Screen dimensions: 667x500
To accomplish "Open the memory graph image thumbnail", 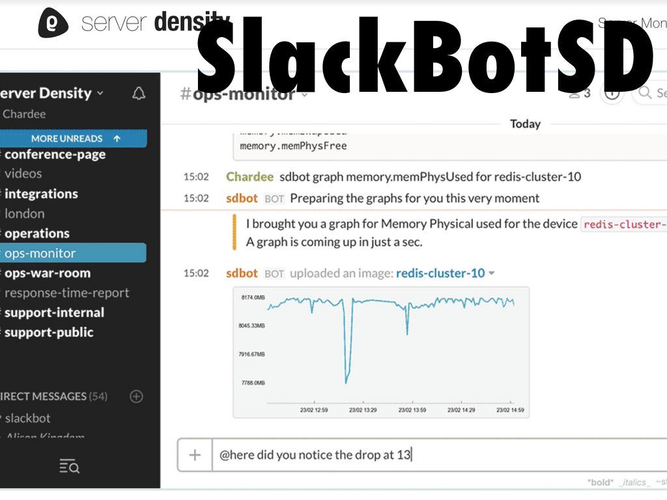I will pos(381,352).
